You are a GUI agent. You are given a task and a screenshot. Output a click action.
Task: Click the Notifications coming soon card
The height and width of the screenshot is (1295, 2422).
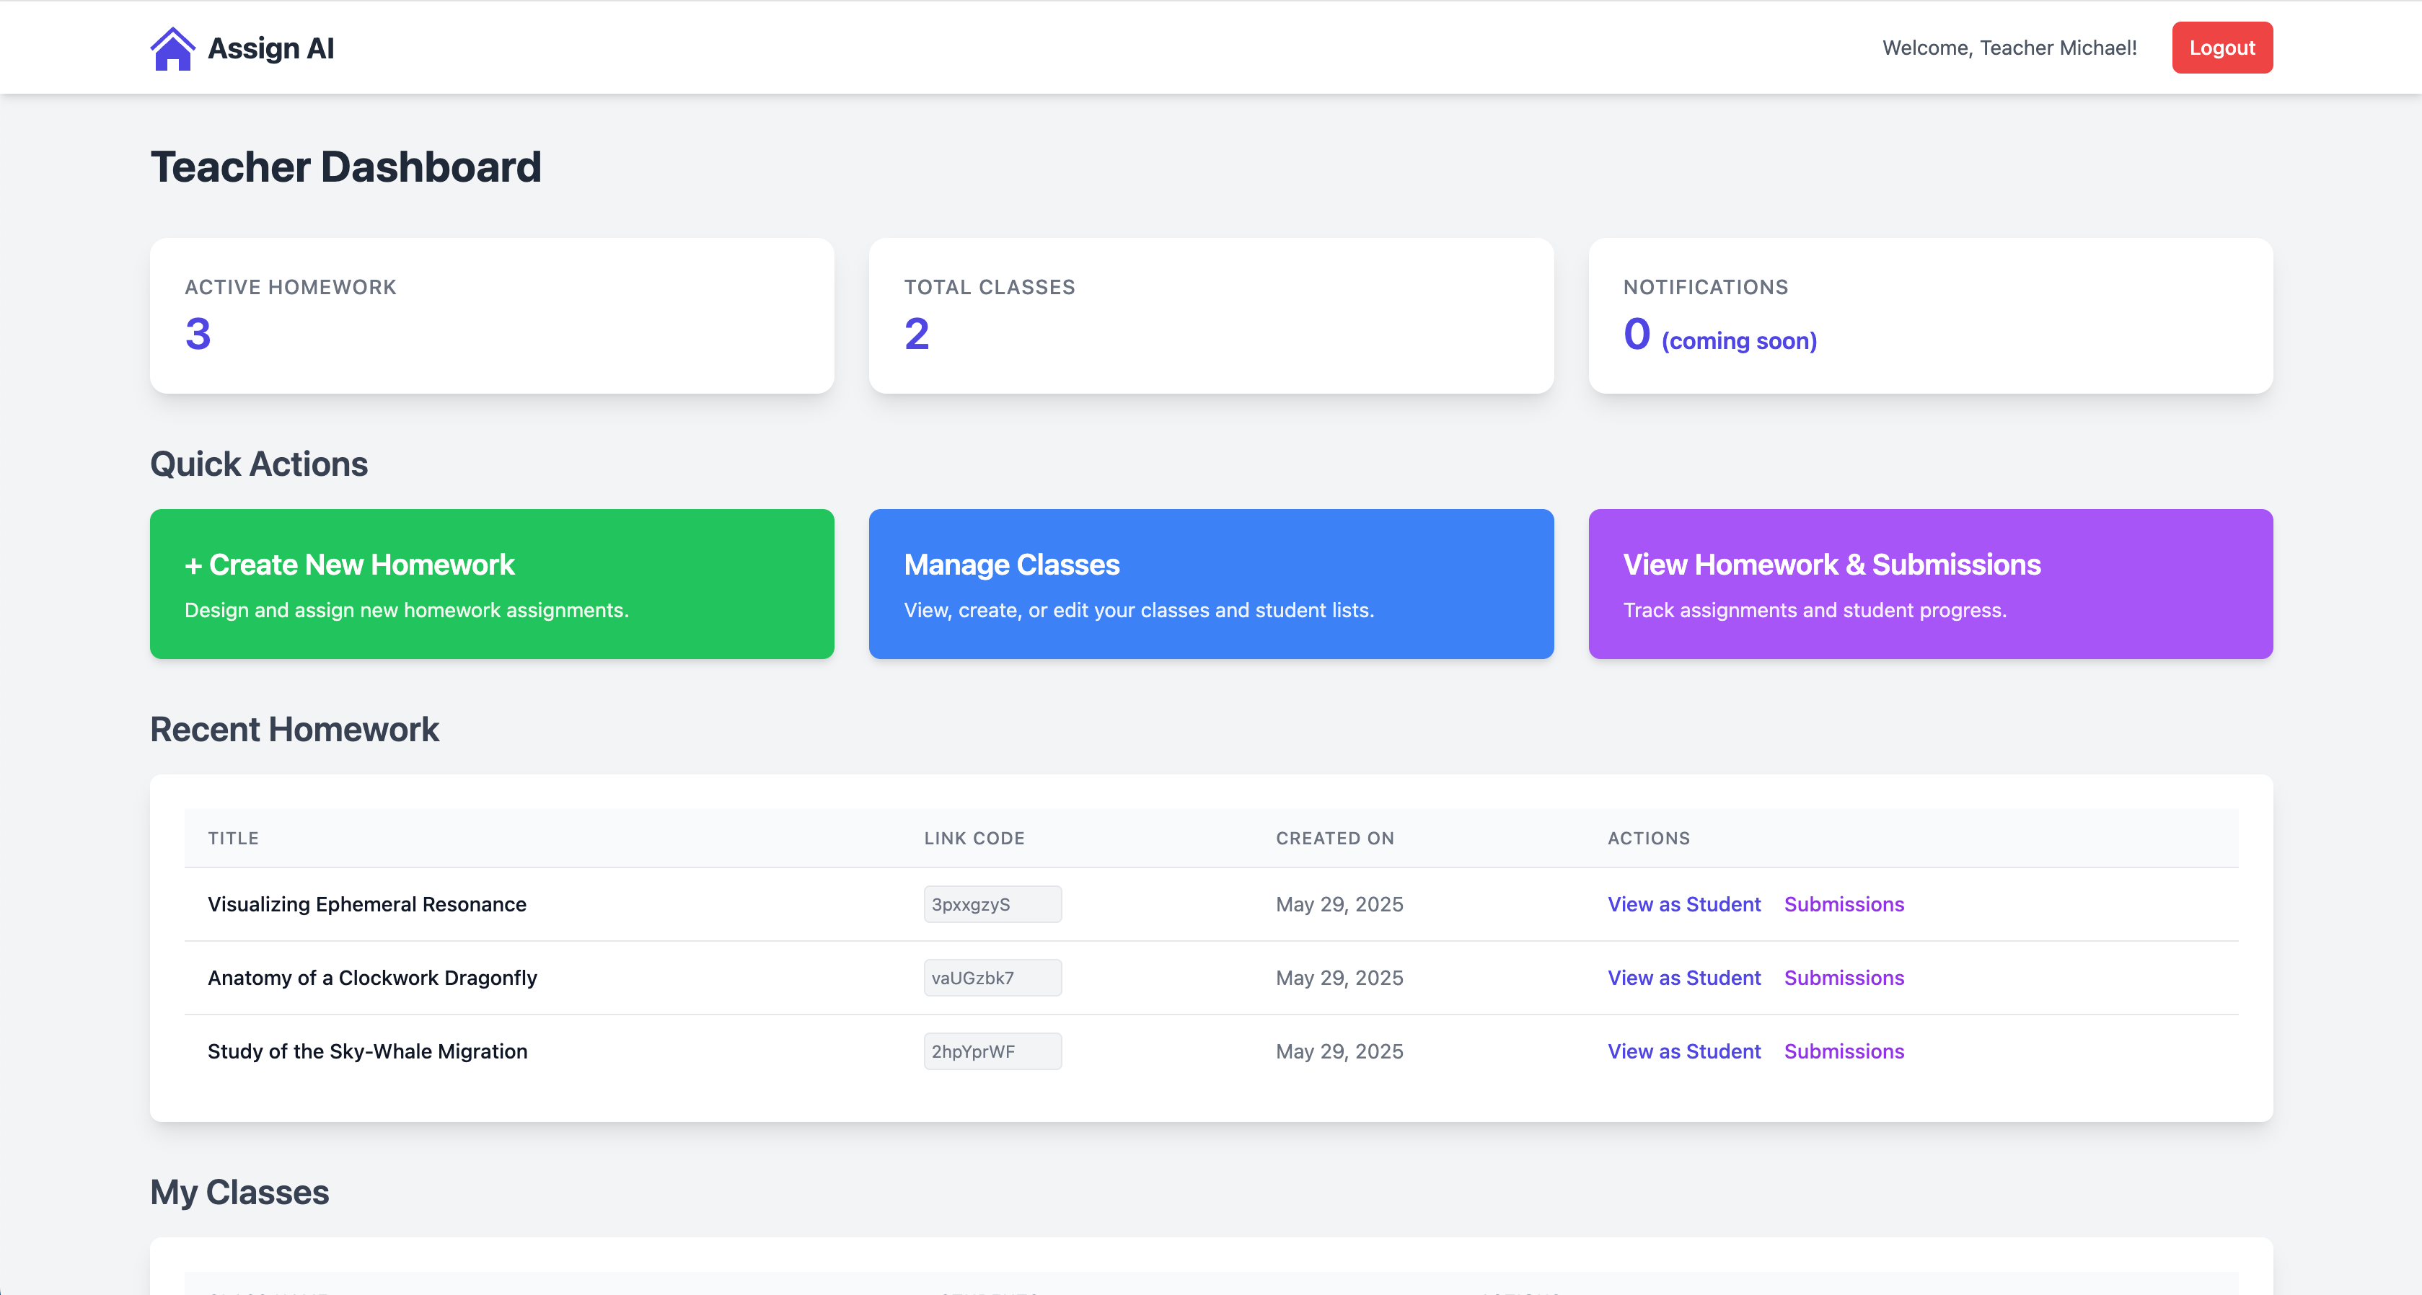coord(1929,316)
